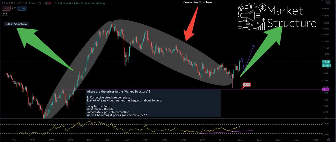This screenshot has height=142, width=336.
Task: Click the 4d 11h bar countdown label
Action: tap(326, 65)
